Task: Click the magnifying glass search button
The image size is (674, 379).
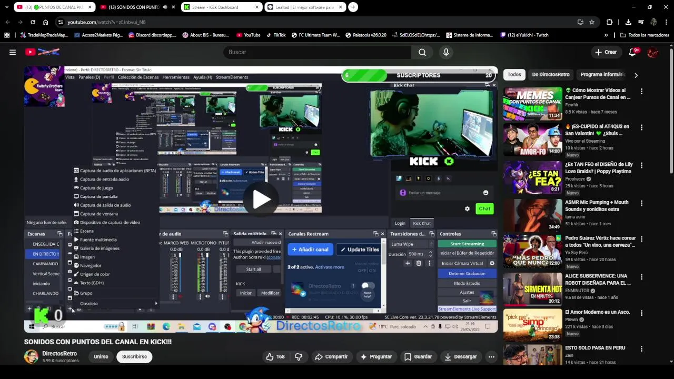Action: tap(422, 52)
